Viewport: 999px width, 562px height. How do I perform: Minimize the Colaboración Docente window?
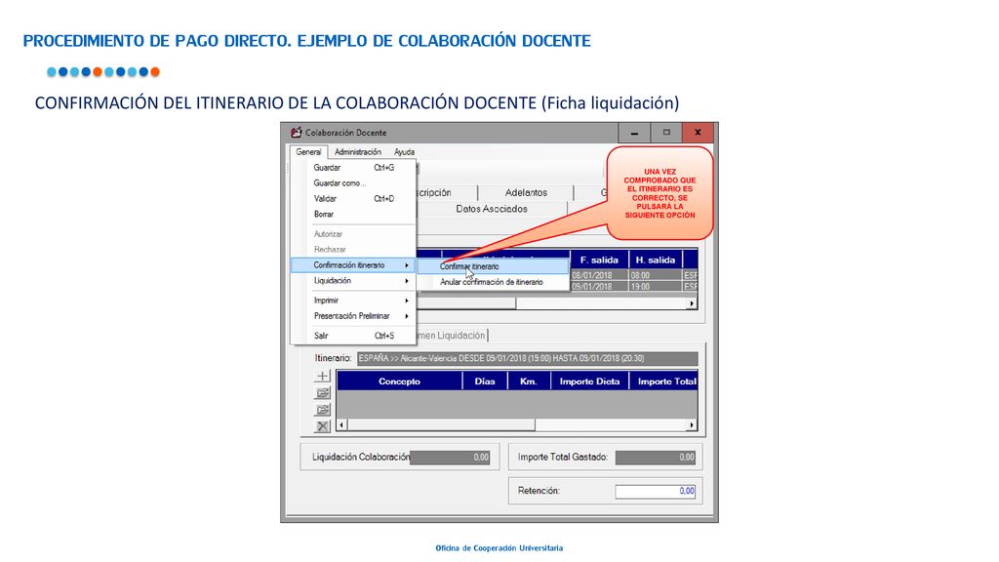[634, 133]
